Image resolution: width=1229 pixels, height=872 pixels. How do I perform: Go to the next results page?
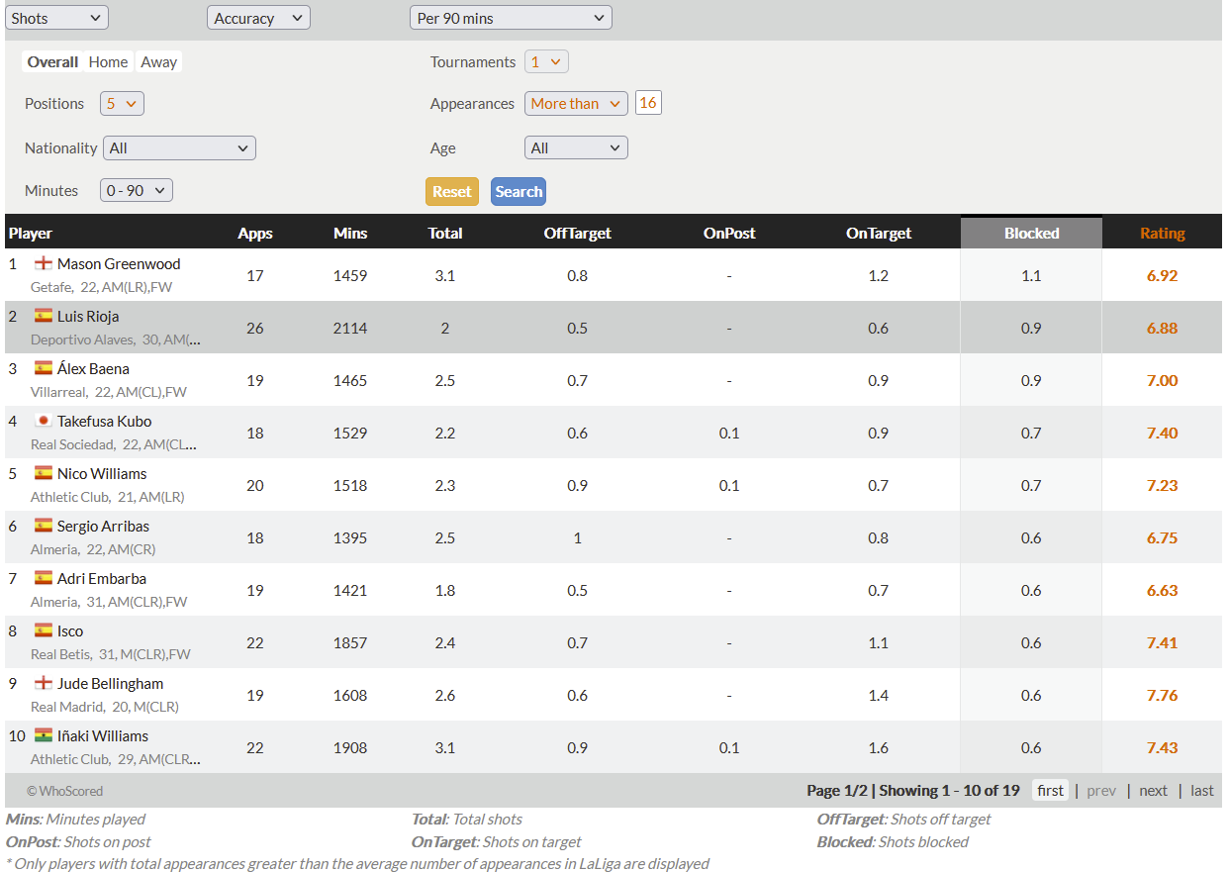[x=1154, y=790]
